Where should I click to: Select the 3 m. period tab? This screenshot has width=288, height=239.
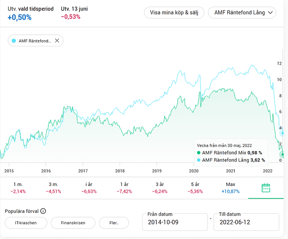[53, 188]
